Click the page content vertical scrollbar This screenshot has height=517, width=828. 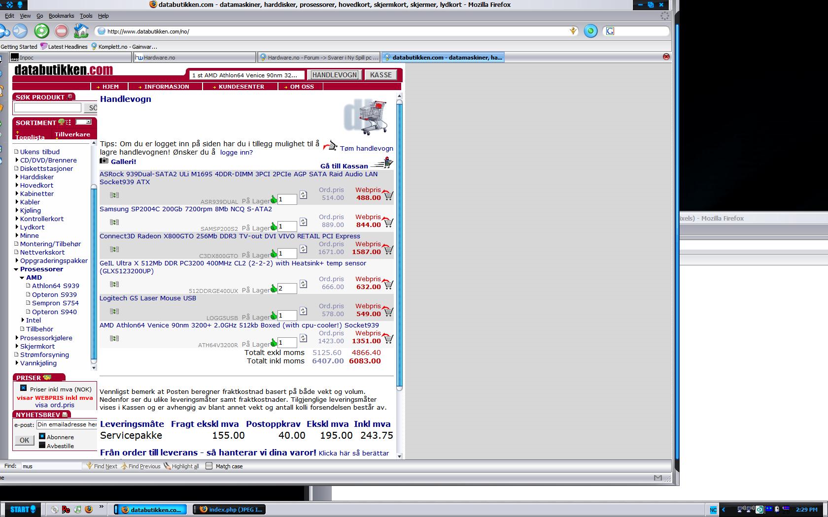point(399,246)
